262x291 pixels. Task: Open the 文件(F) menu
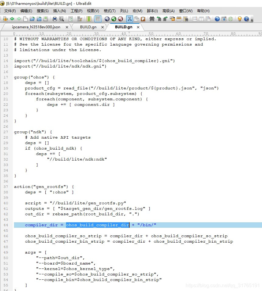pos(10,11)
